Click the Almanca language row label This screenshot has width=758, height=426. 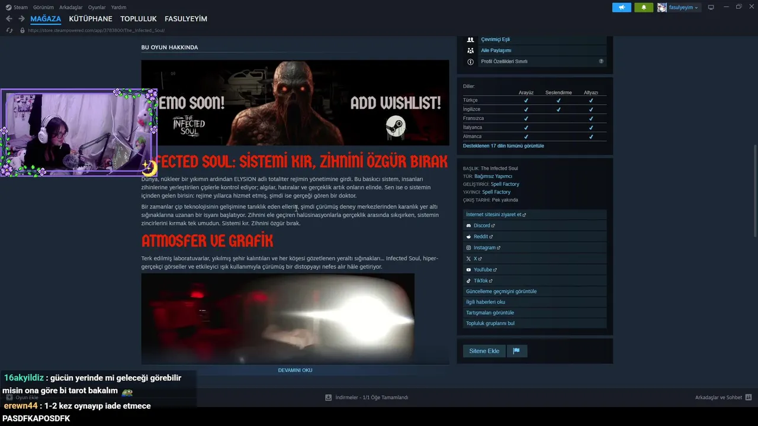pyautogui.click(x=472, y=137)
